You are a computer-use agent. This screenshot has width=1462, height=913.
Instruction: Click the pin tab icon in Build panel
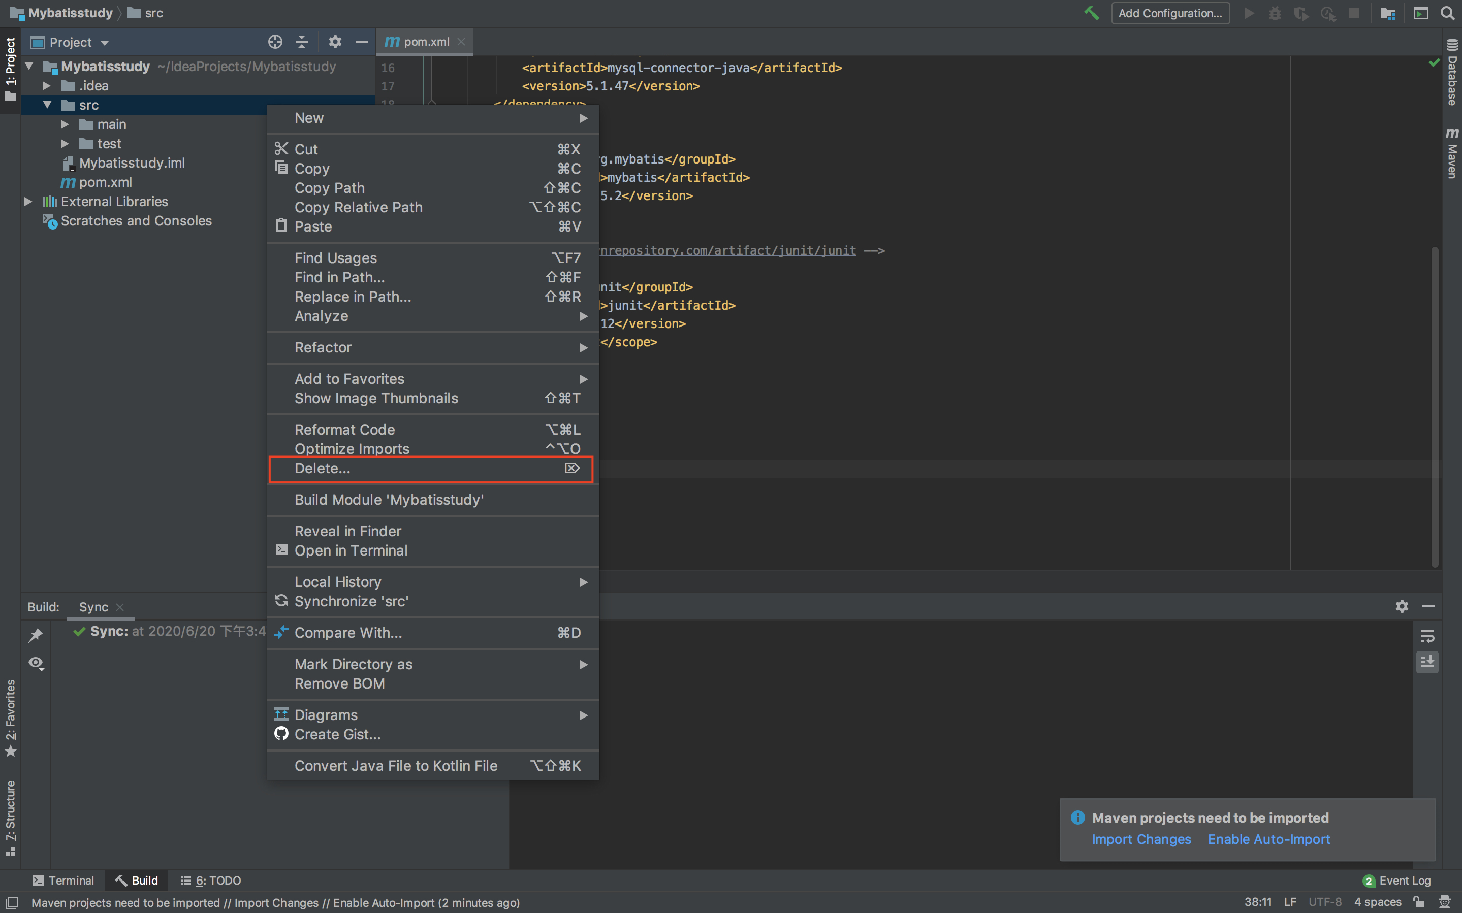tap(36, 635)
